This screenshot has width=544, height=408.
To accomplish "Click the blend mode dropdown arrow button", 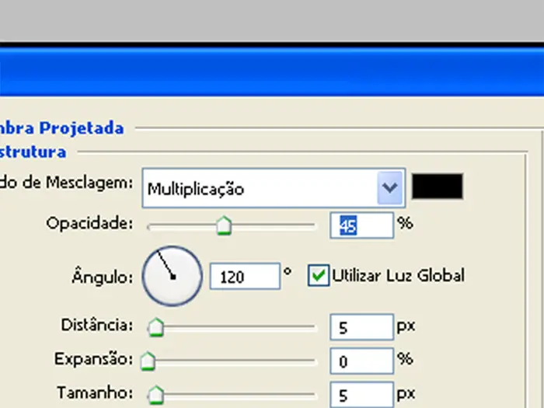I will tap(390, 188).
